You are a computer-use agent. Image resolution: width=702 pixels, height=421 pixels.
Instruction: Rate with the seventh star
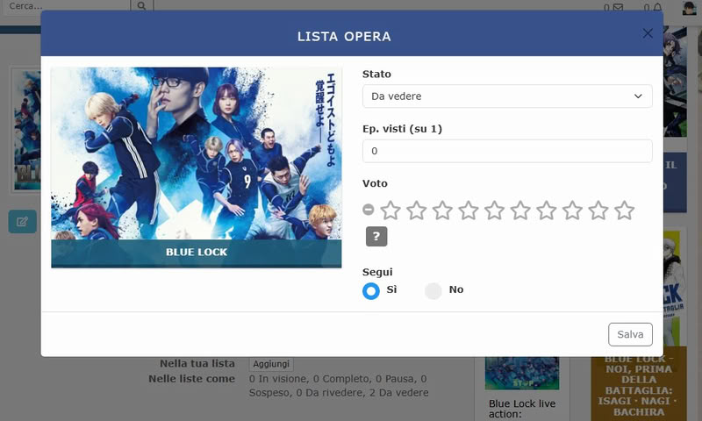tap(546, 210)
